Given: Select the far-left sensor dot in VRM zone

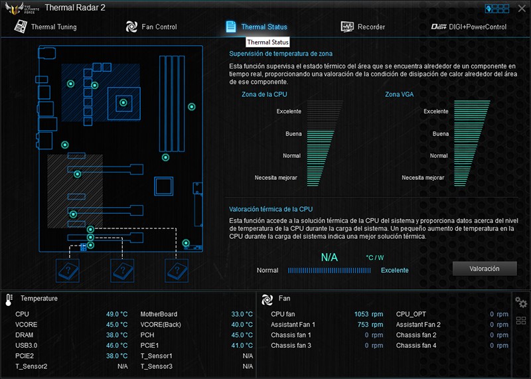Looking at the screenshot, I should (70, 84).
